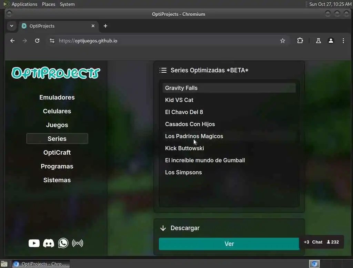Click OptiProjects - Chromium taskbar entry
The width and height of the screenshot is (353, 268).
41,264
